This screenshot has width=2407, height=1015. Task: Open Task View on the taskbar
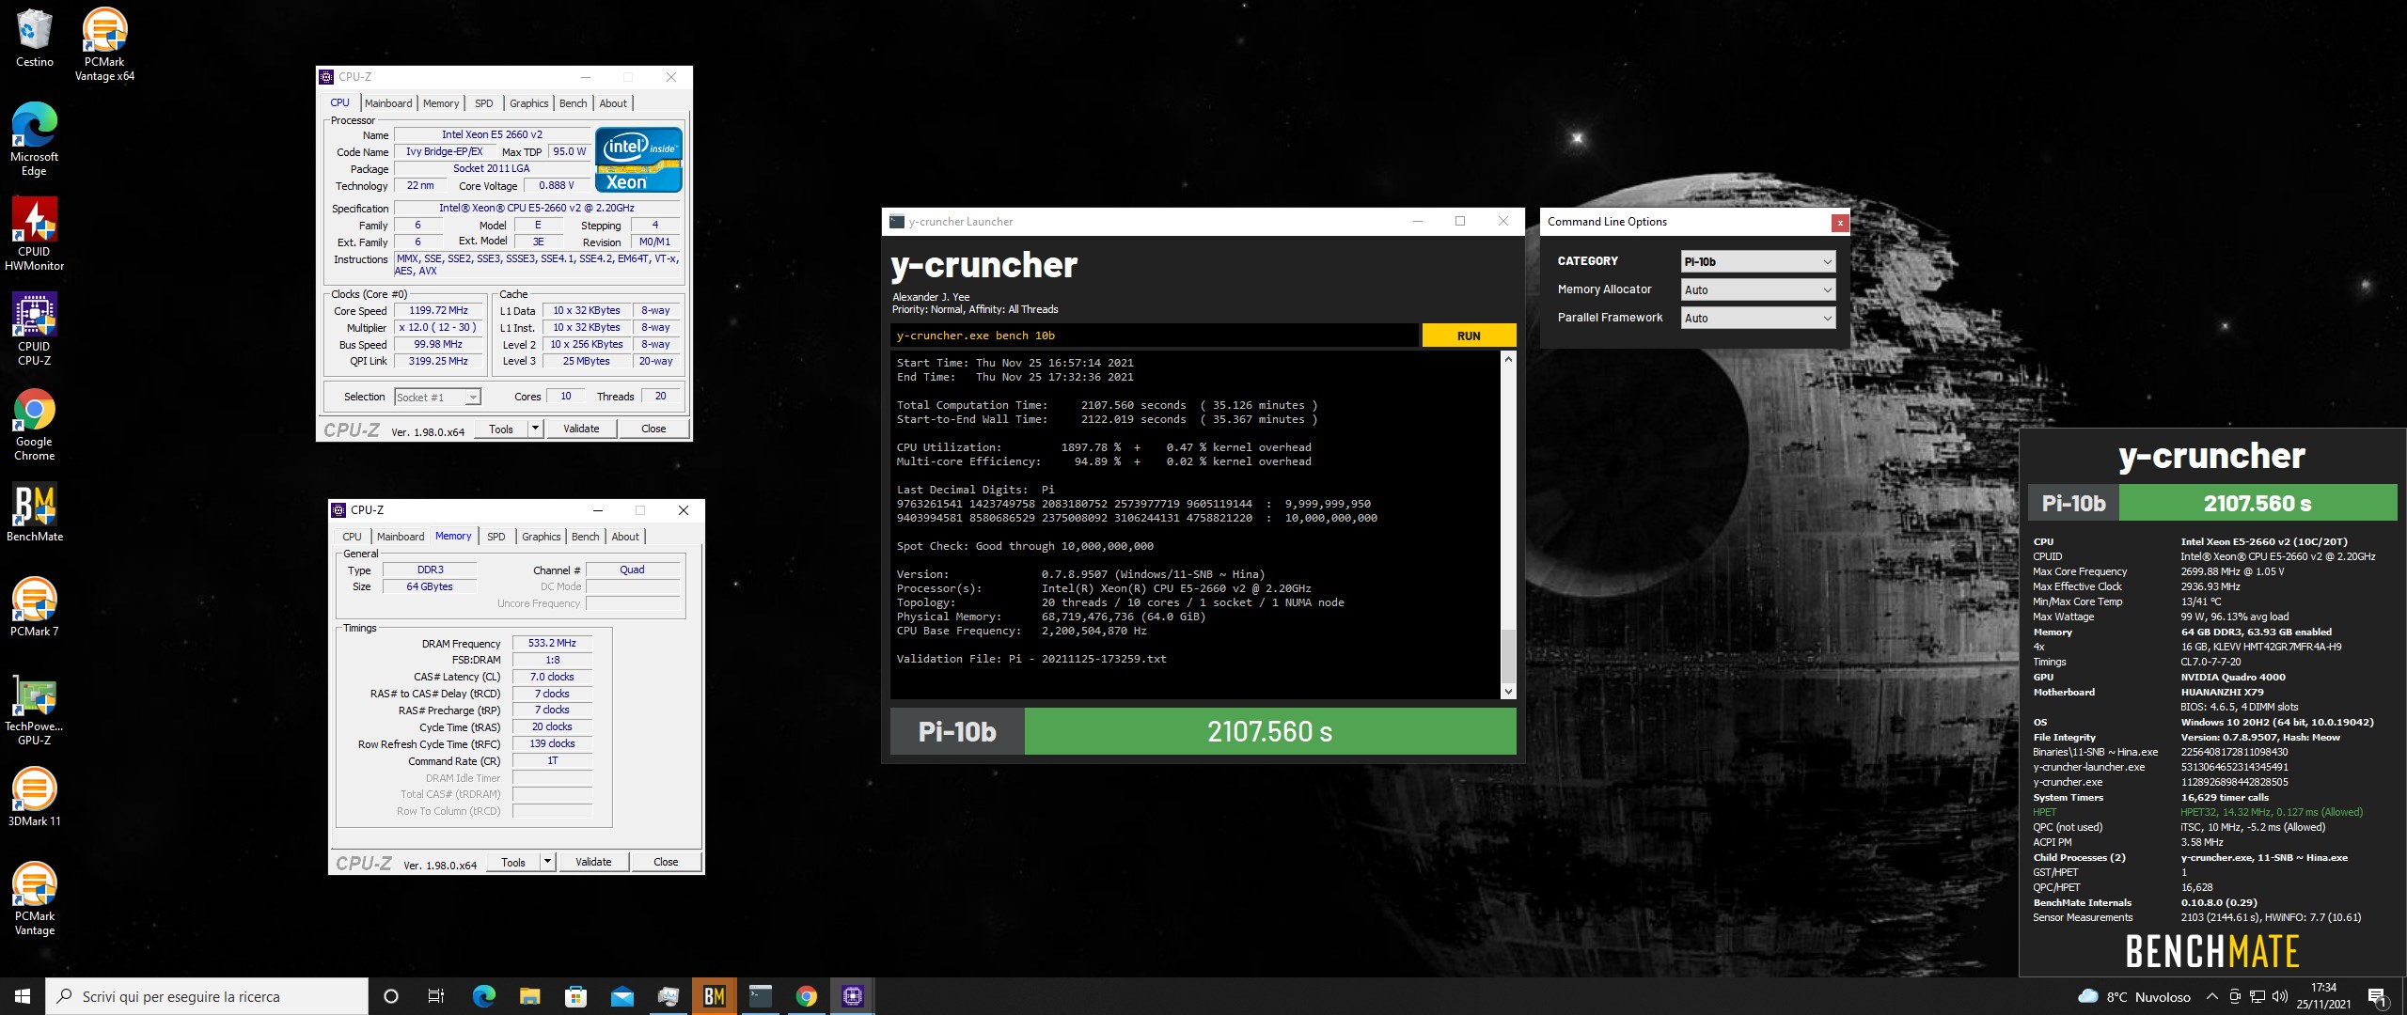click(436, 996)
